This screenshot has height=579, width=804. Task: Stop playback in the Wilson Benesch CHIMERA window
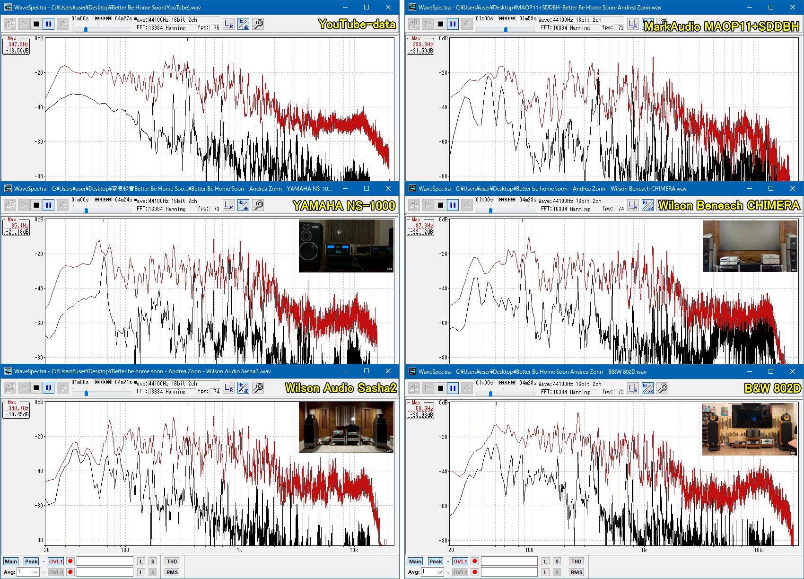coord(440,205)
